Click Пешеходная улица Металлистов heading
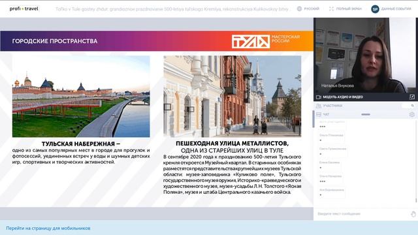The height and width of the screenshot is (235, 418). (x=233, y=144)
